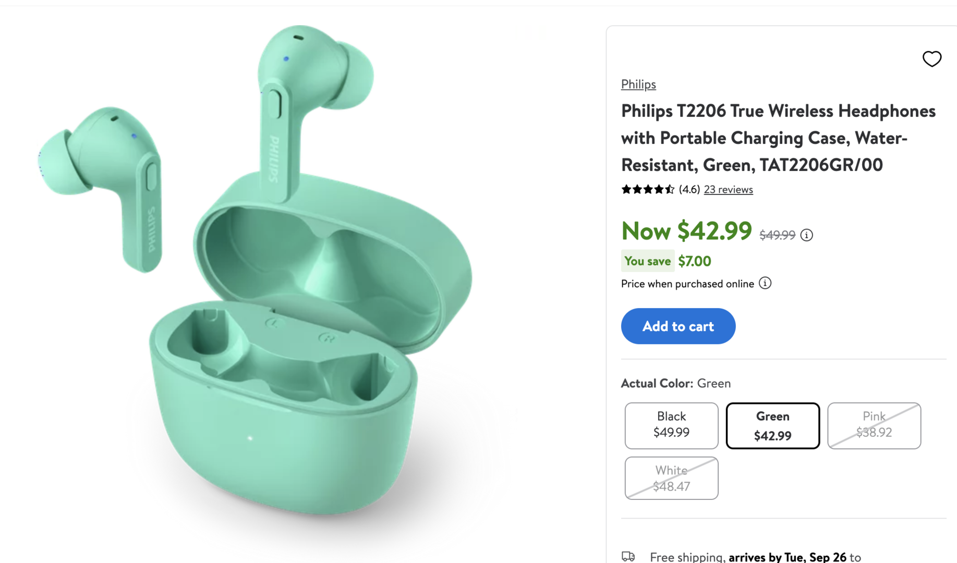Click the info icon beside $49.99 price

pos(806,235)
